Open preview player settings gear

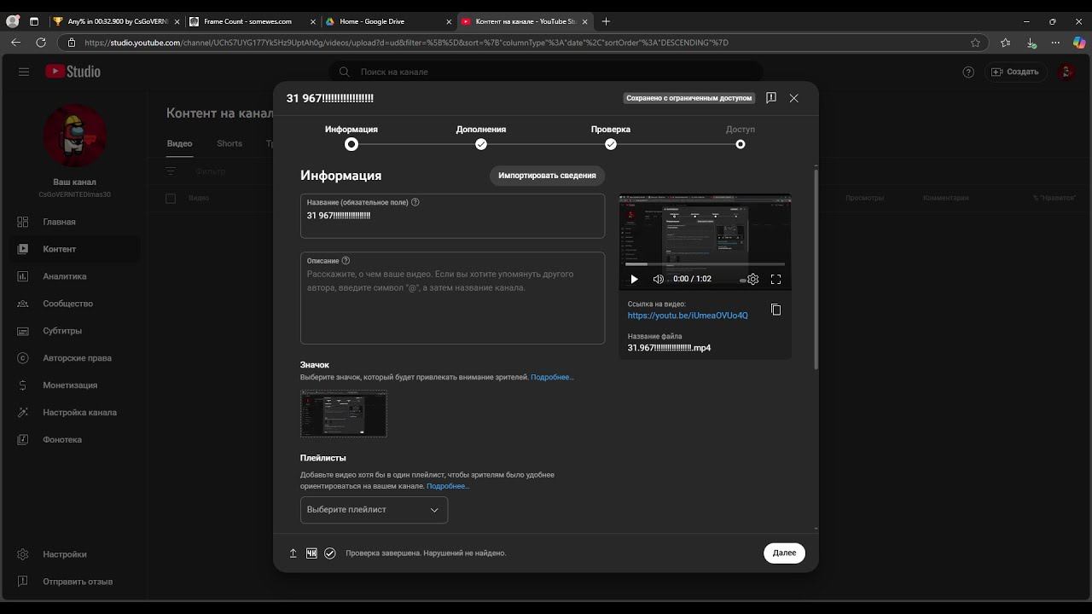[752, 279]
